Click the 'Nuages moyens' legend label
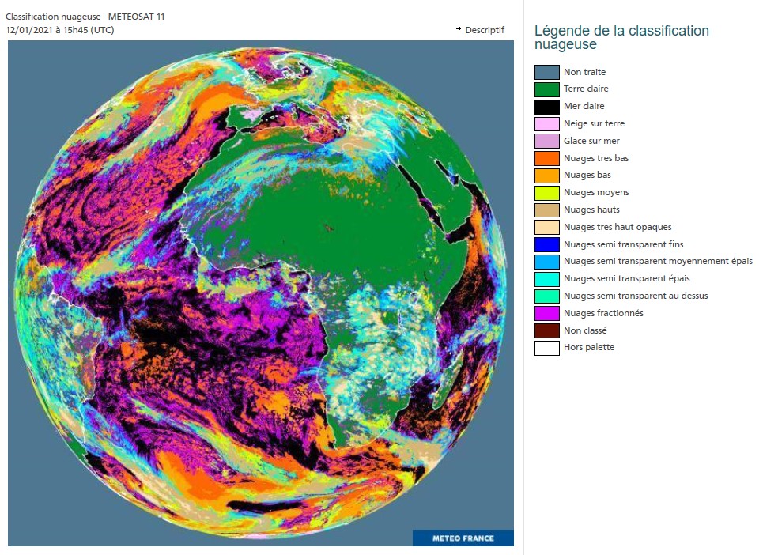The width and height of the screenshot is (763, 555). (x=596, y=192)
